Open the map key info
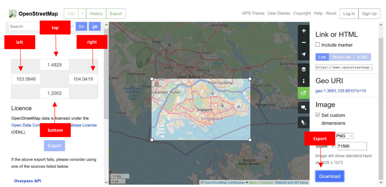The width and height of the screenshot is (386, 187). pyautogui.click(x=304, y=81)
